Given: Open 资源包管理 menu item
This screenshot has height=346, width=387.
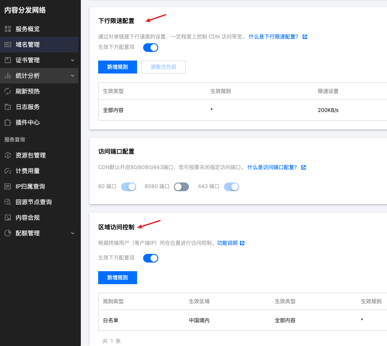Looking at the screenshot, I should click(x=39, y=155).
